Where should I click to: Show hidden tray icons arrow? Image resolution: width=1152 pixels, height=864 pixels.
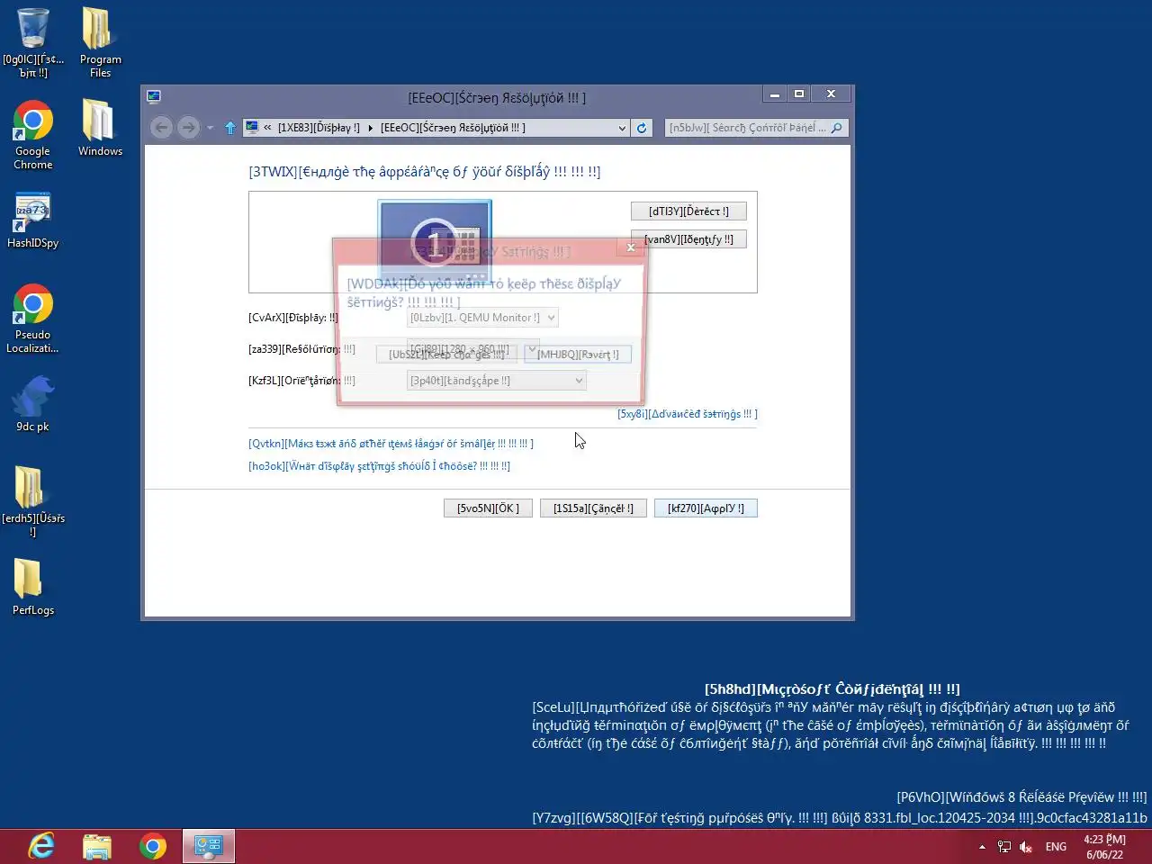point(982,847)
